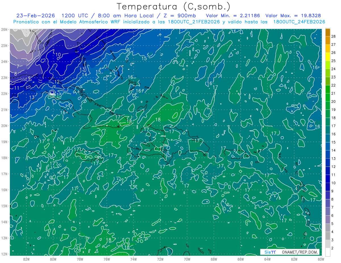
Task: Select the purple color bar segment between 5 and 6
Action: pyautogui.click(x=328, y=220)
